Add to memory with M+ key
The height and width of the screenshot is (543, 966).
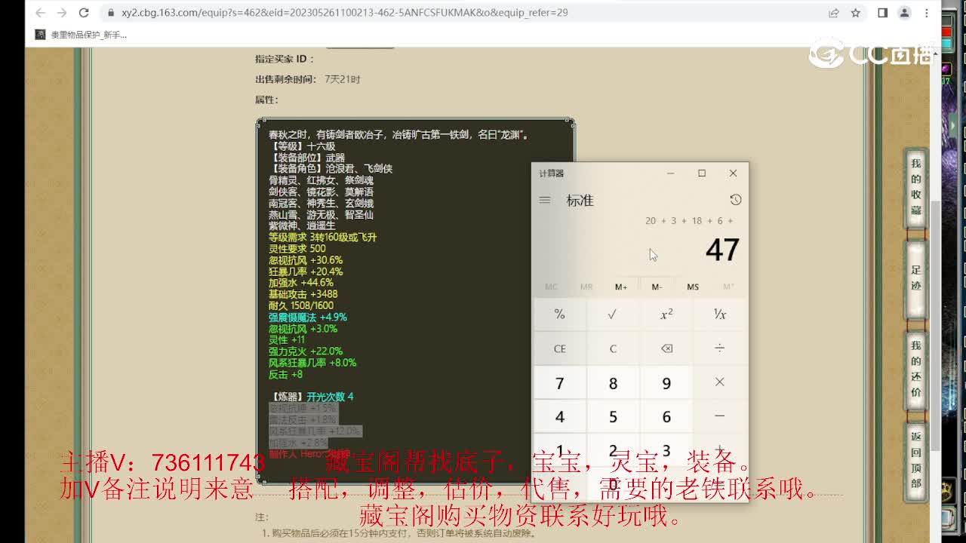[621, 287]
